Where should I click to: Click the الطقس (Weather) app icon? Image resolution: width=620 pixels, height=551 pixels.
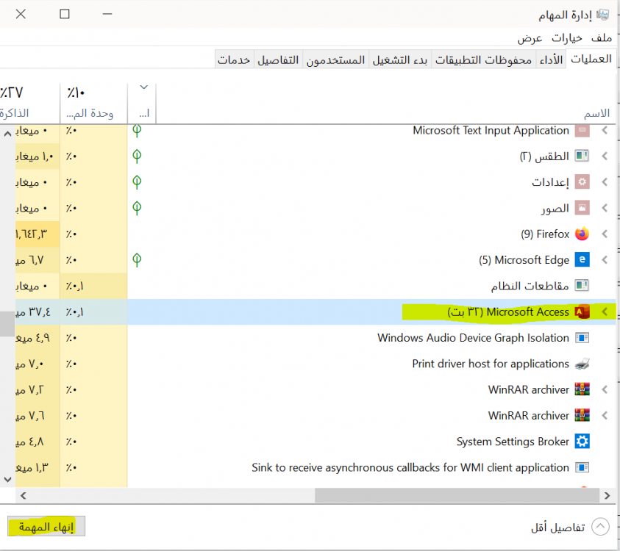(x=582, y=156)
